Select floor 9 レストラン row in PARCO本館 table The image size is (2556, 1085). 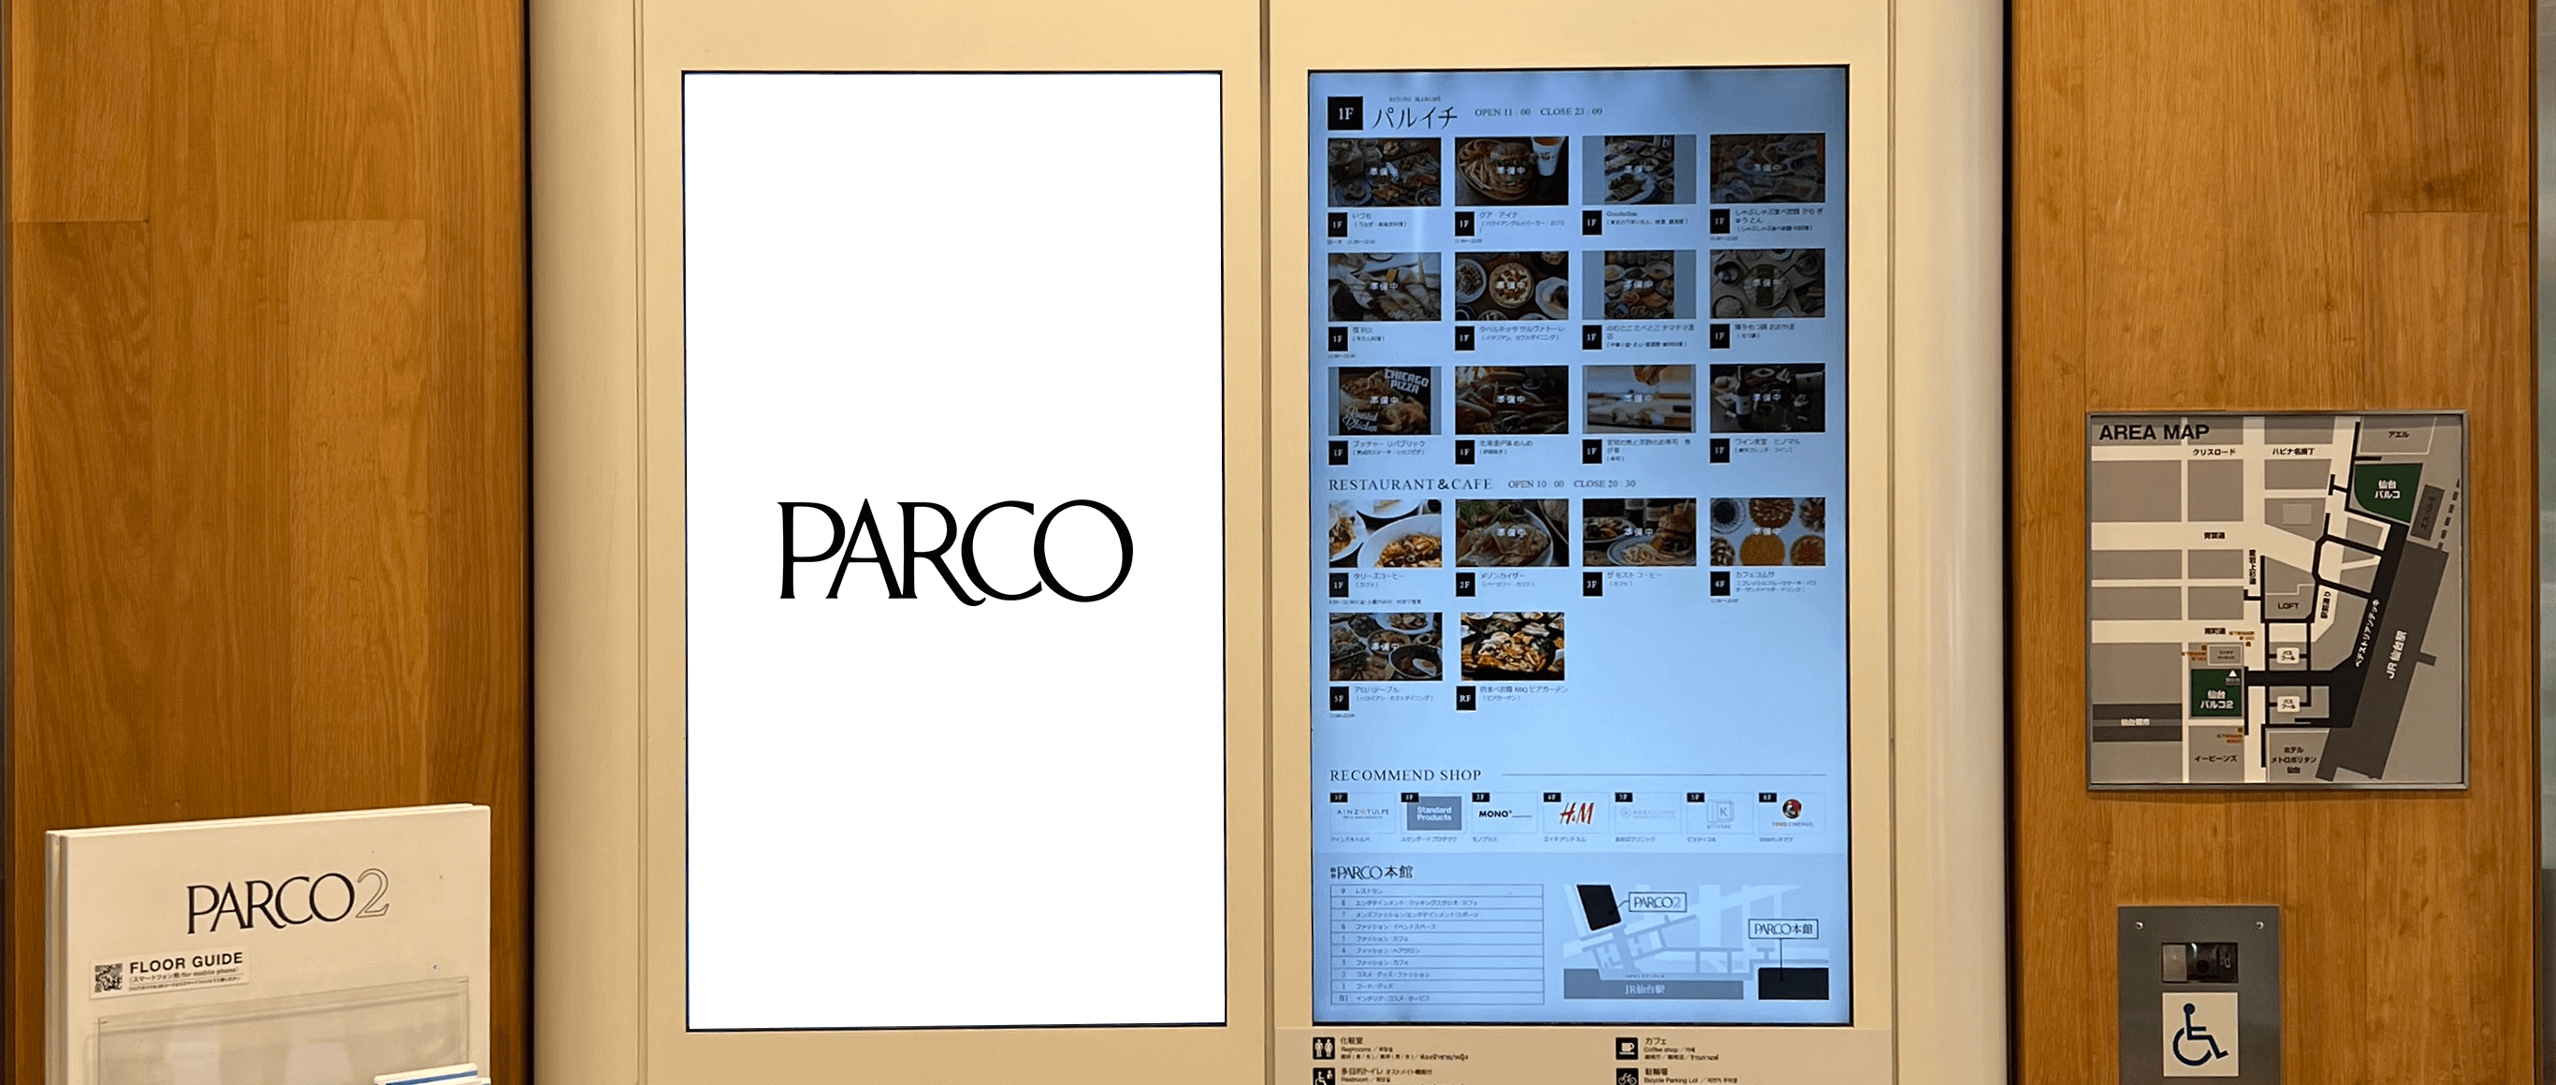tap(1436, 890)
